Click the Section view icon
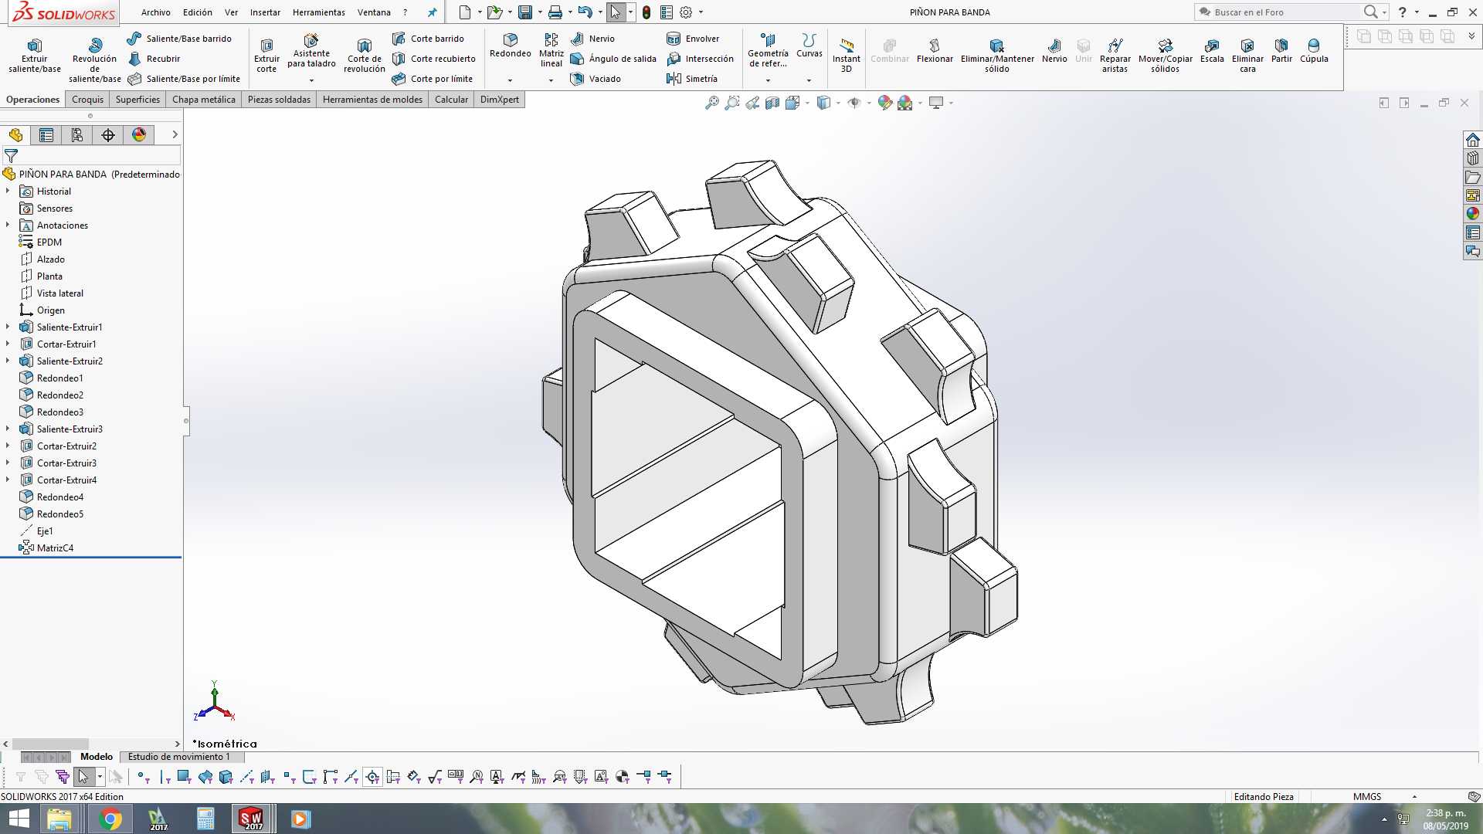 772,103
